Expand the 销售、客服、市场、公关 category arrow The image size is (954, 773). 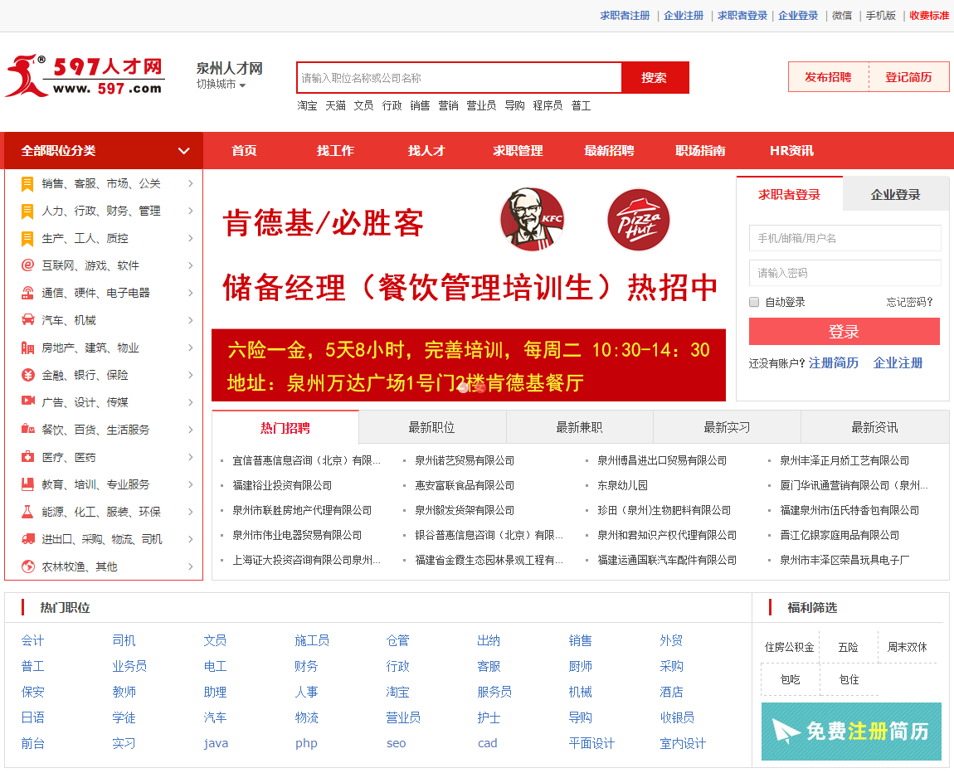click(x=191, y=183)
